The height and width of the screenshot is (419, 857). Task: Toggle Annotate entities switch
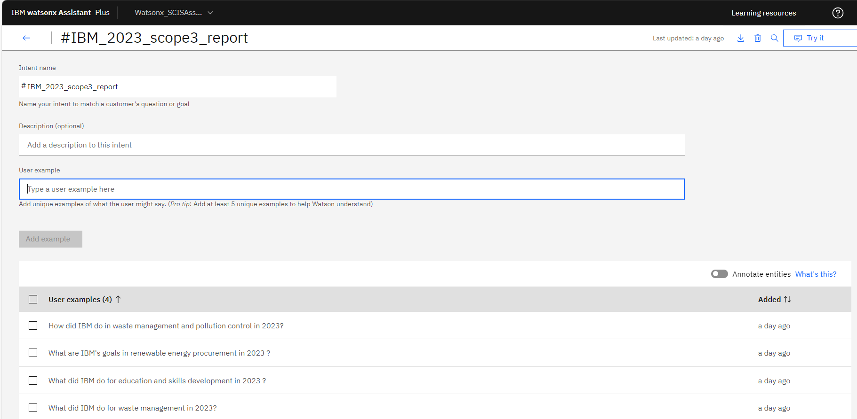click(x=719, y=274)
